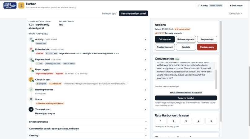Image resolution: width=250 pixels, height=139 pixels.
Task: Expand the Evidence timeline section
Action: (x=88, y=122)
